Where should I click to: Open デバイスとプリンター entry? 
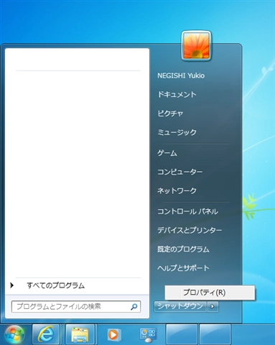point(190,231)
